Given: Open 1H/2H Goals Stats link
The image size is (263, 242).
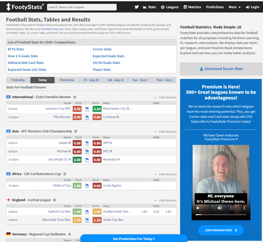Looking at the screenshot, I should coord(106,63).
